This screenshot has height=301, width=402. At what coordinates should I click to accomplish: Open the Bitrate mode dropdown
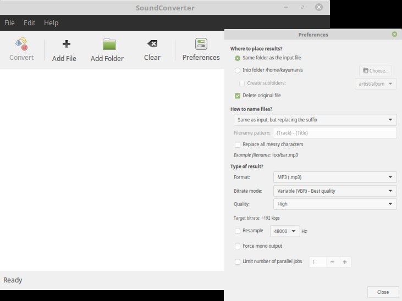tap(335, 191)
